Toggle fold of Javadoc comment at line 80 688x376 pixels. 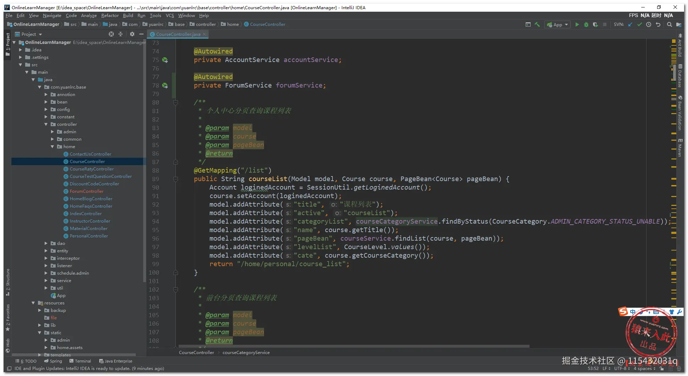coord(175,102)
